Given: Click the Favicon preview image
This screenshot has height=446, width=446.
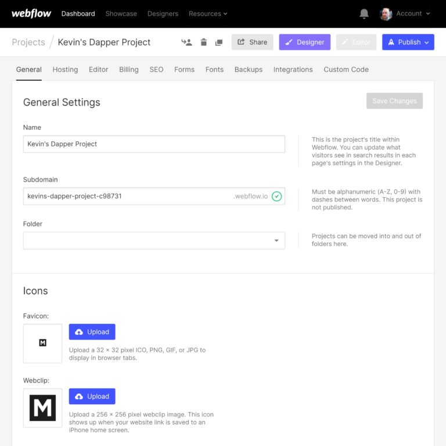Looking at the screenshot, I should click(x=42, y=343).
